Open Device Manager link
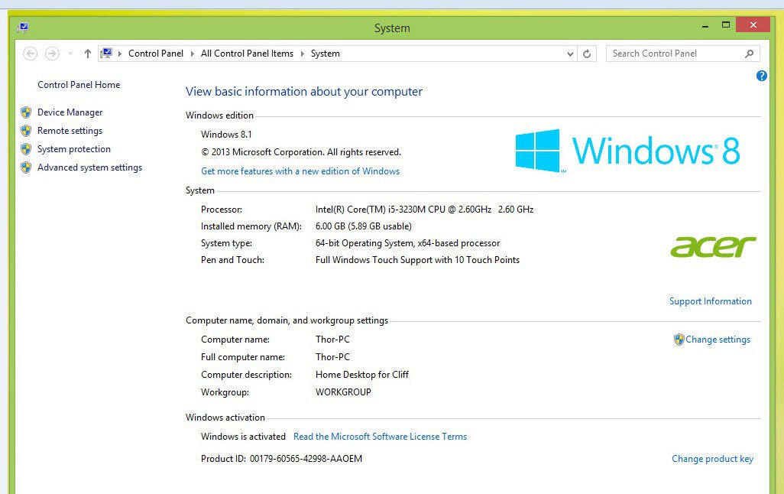 (x=70, y=112)
